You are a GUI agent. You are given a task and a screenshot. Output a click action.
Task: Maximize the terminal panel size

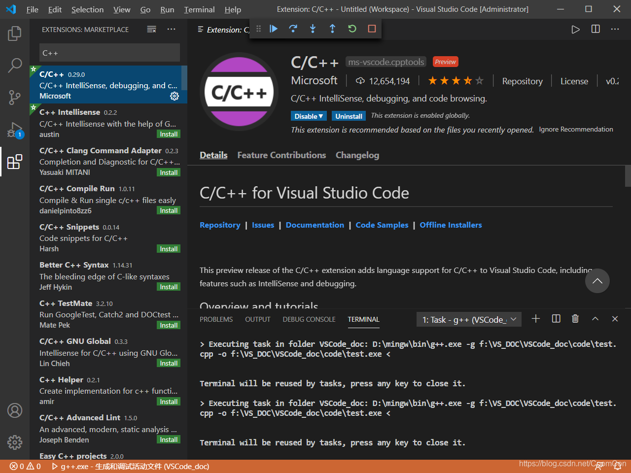tap(595, 319)
